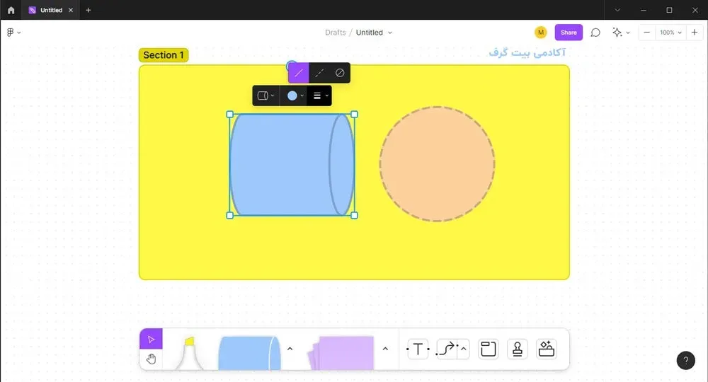This screenshot has width=708, height=382.
Task: Open the comments panel
Action: (595, 33)
